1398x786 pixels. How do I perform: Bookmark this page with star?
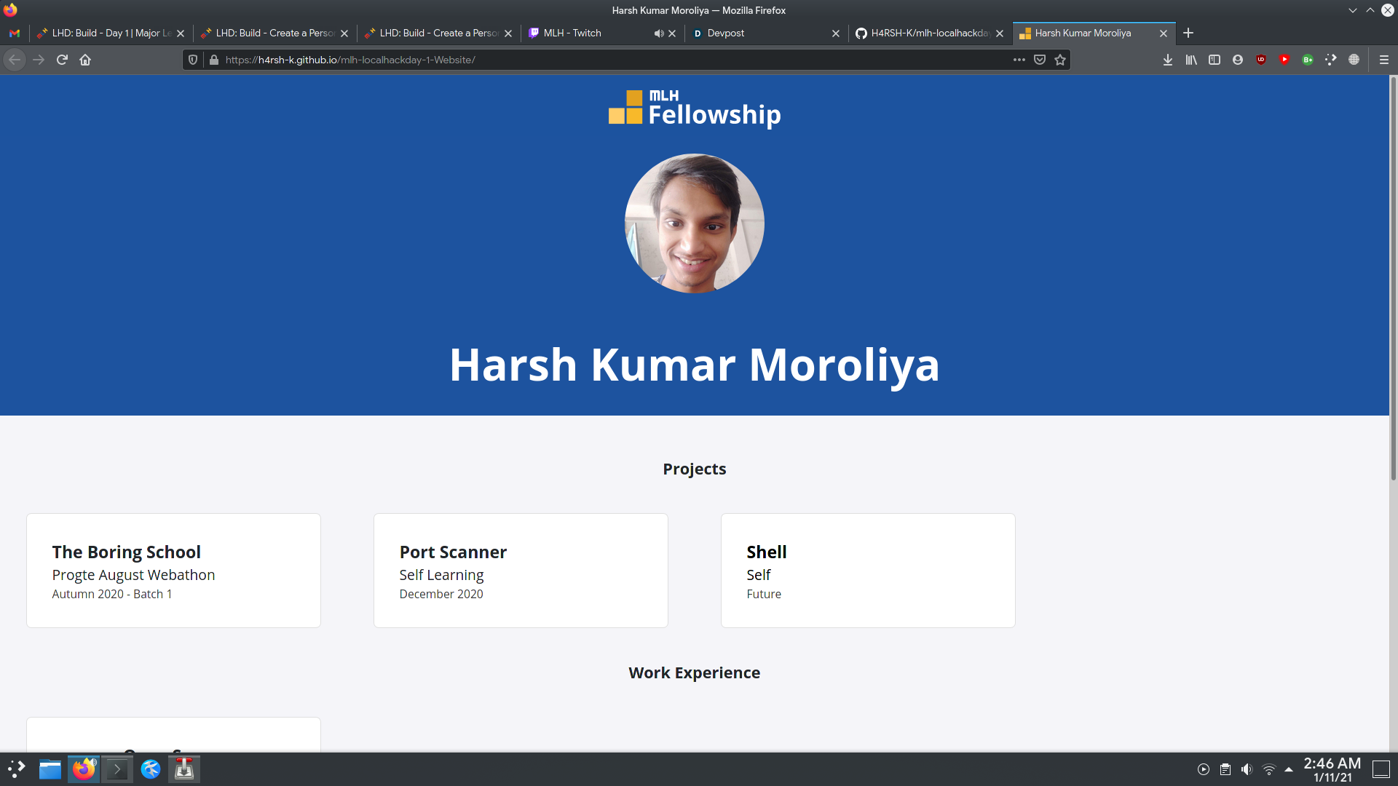click(x=1060, y=60)
